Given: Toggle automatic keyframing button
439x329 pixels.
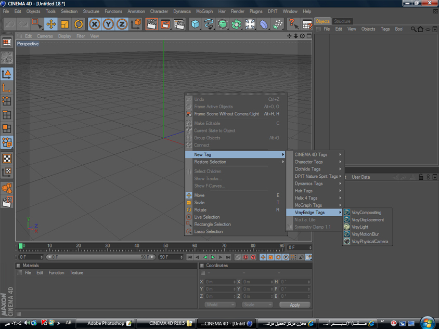Looking at the screenshot, I should click(246, 257).
